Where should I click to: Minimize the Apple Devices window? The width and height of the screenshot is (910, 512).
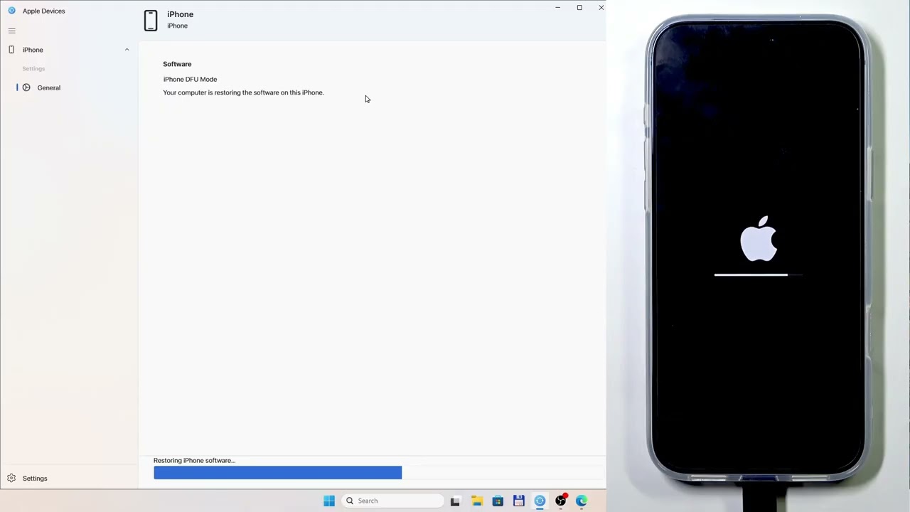[558, 8]
